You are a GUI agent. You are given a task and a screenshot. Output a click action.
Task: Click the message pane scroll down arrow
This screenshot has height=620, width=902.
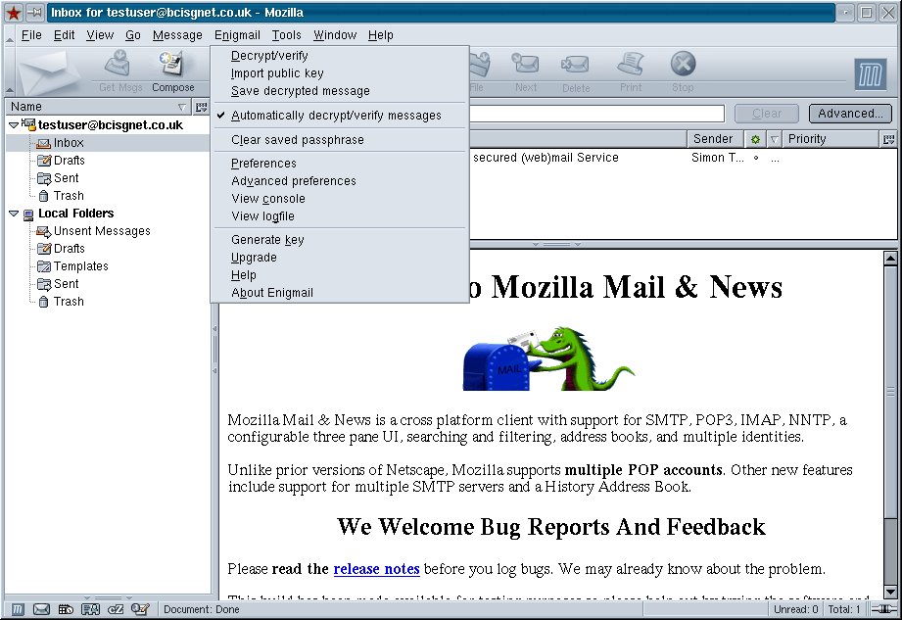(890, 591)
